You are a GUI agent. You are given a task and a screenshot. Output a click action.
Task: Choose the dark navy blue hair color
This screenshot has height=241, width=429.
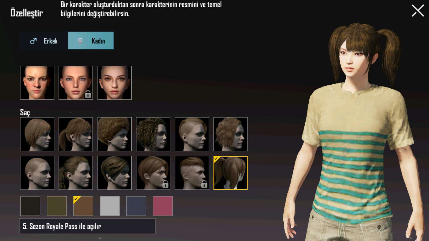[x=136, y=206]
